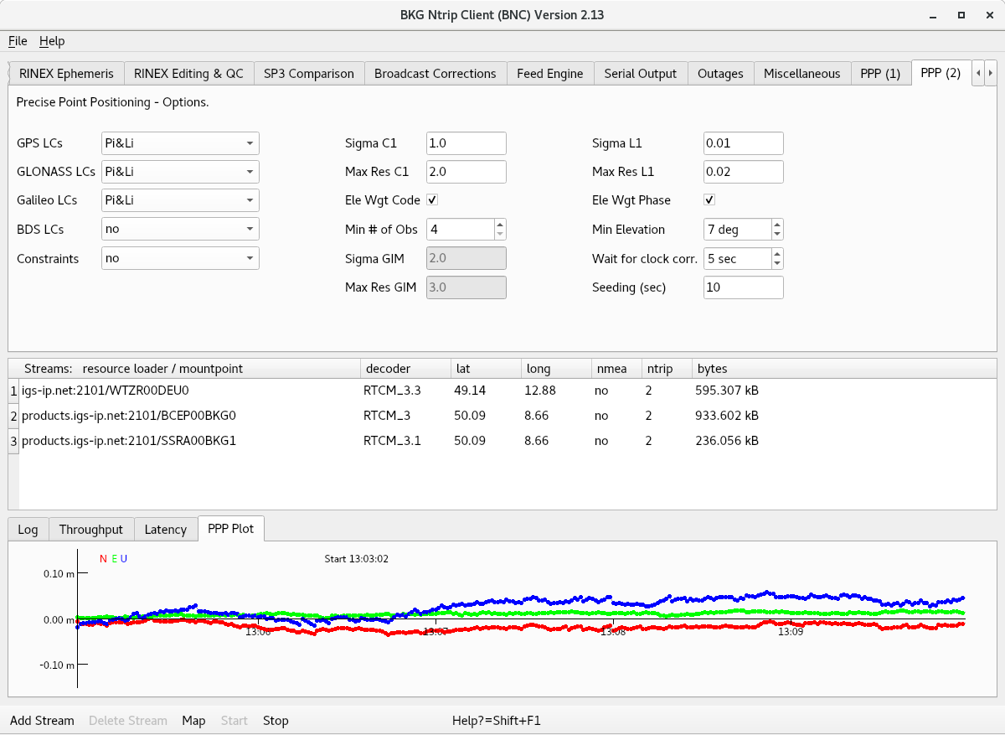Open the File menu
The width and height of the screenshot is (1005, 735).
pyautogui.click(x=18, y=41)
